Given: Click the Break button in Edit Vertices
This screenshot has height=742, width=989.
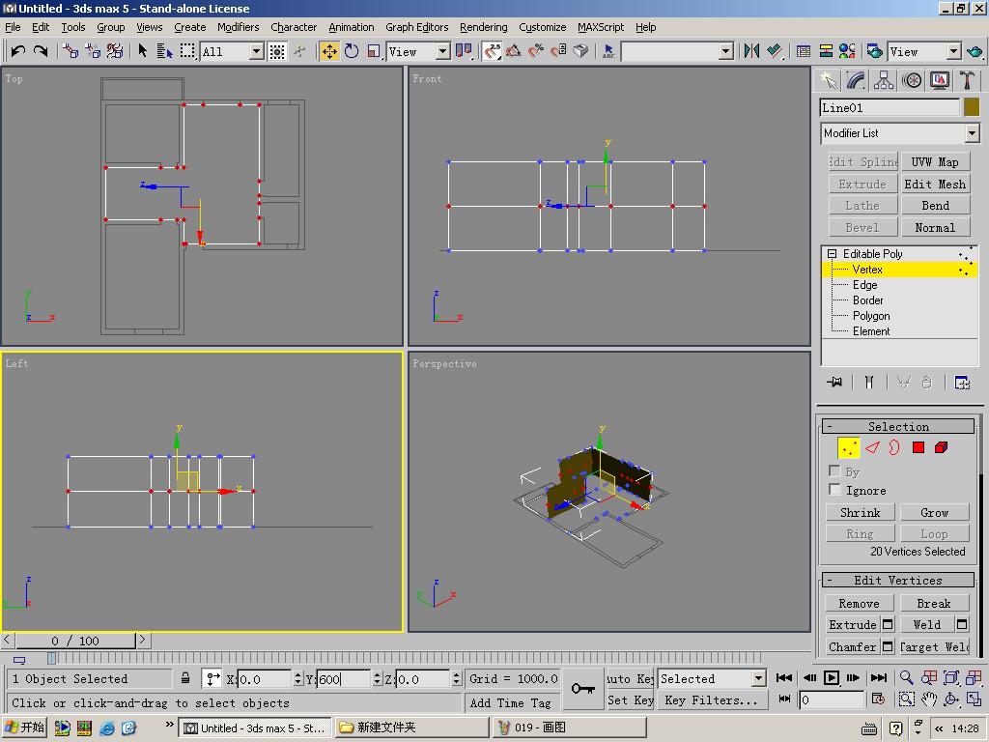Looking at the screenshot, I should [x=934, y=604].
